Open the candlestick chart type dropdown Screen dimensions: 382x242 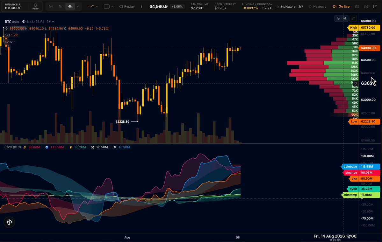pos(93,7)
